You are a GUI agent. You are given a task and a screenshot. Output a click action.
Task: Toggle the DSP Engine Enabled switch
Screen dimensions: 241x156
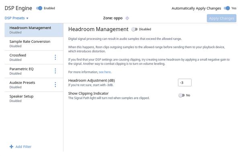click(x=39, y=8)
